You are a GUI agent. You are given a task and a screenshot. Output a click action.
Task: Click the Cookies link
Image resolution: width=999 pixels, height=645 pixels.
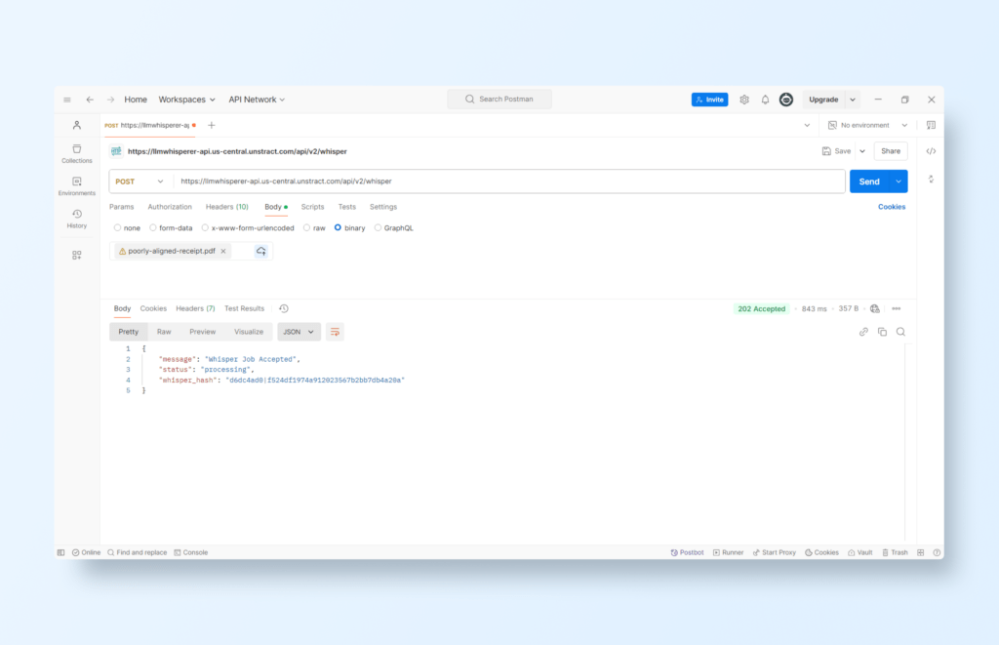(891, 207)
